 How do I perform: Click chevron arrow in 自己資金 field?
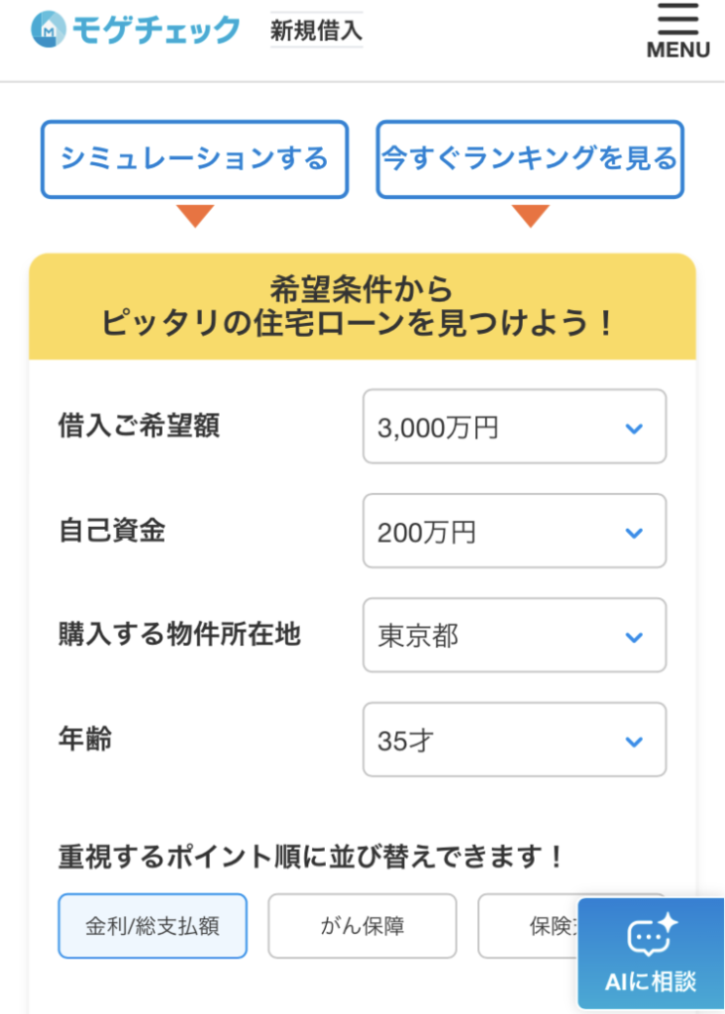pyautogui.click(x=634, y=533)
